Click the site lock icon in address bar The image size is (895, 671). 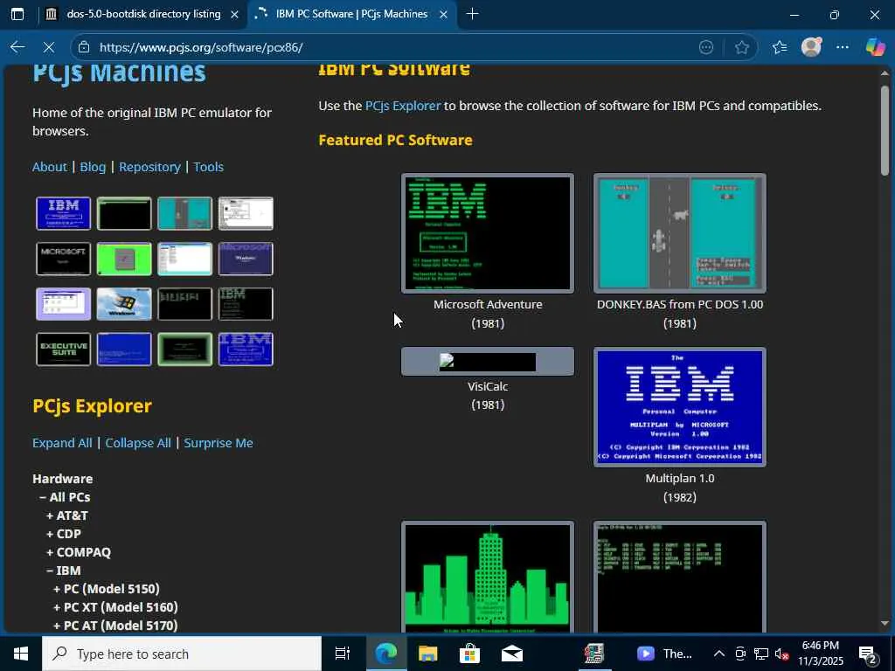(84, 47)
